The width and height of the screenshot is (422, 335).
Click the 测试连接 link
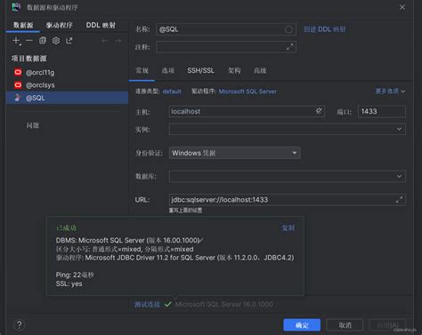(x=147, y=304)
